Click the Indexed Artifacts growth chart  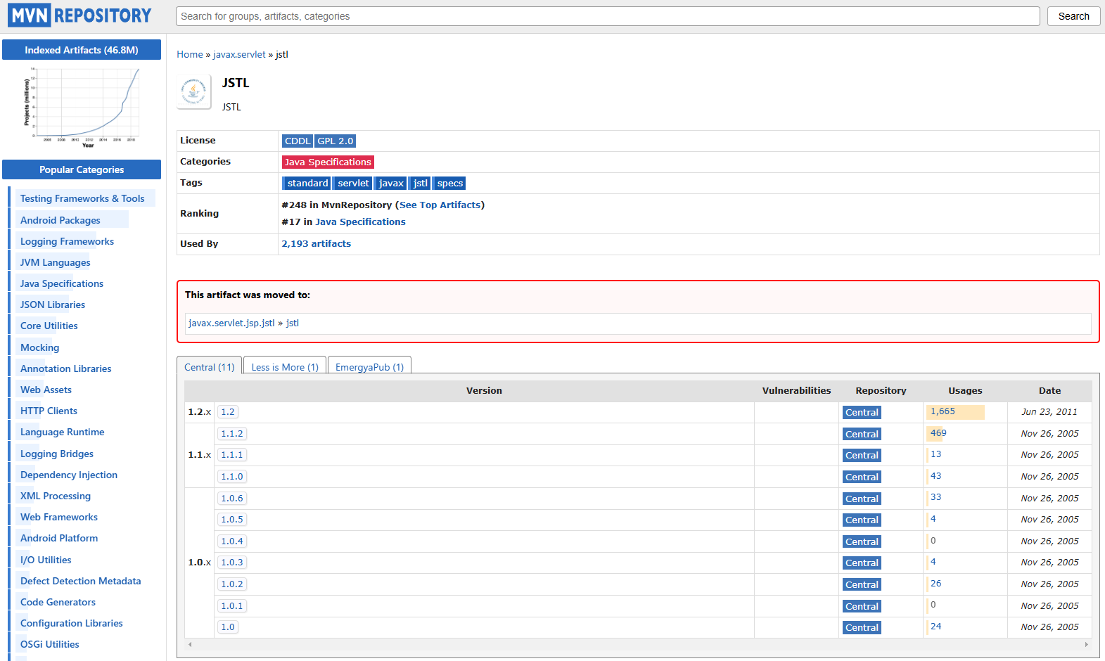tap(82, 107)
